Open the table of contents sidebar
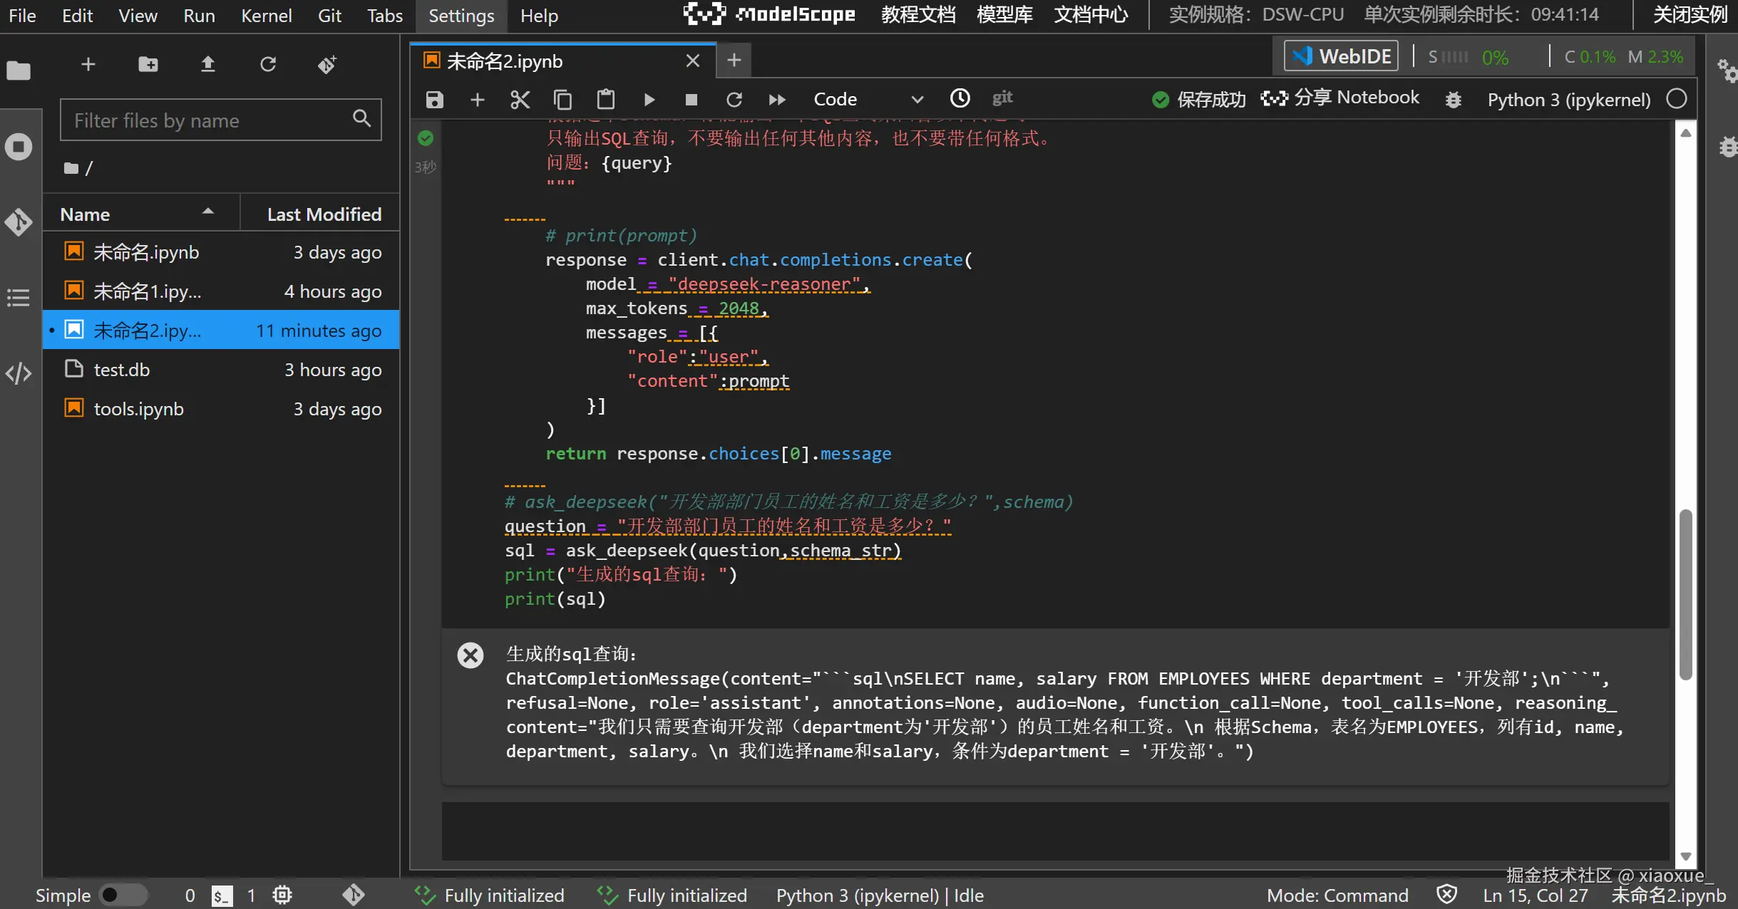The image size is (1738, 909). 19,297
